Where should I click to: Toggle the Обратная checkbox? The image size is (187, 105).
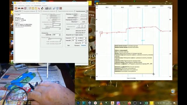78,22
